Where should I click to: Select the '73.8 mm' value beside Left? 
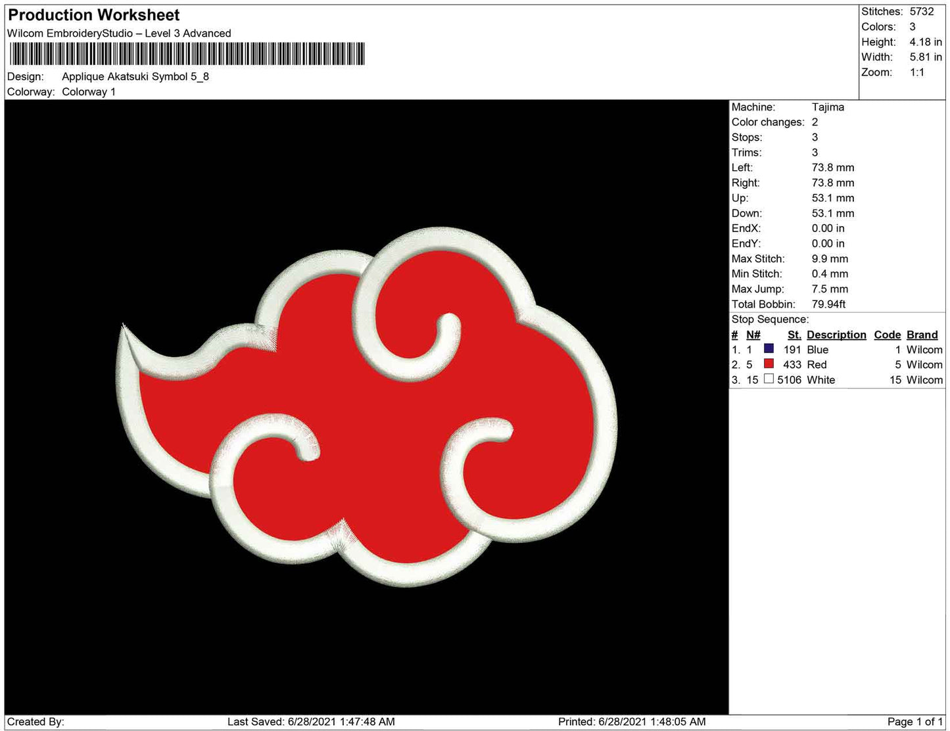coord(833,168)
